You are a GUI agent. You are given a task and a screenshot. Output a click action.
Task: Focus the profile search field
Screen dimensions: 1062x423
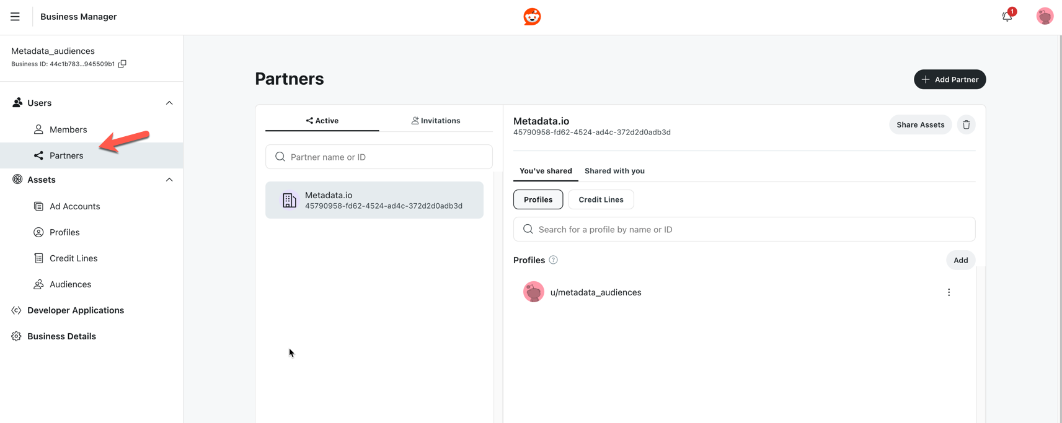pos(744,229)
